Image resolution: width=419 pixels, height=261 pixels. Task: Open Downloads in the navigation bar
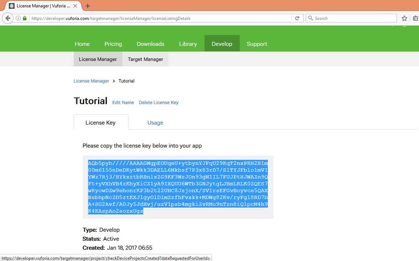click(x=150, y=44)
